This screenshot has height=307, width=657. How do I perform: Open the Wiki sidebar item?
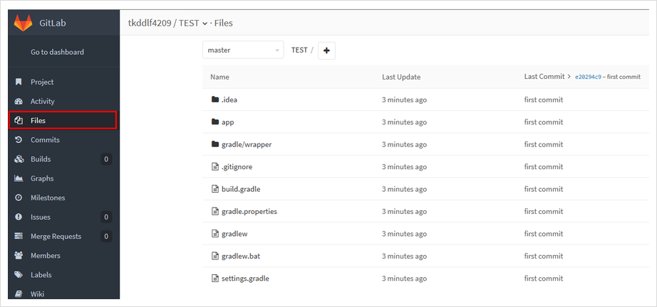(x=37, y=293)
